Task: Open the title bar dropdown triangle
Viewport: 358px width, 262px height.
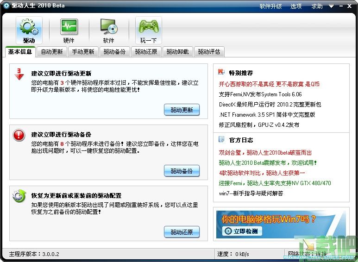Action: [x=331, y=6]
